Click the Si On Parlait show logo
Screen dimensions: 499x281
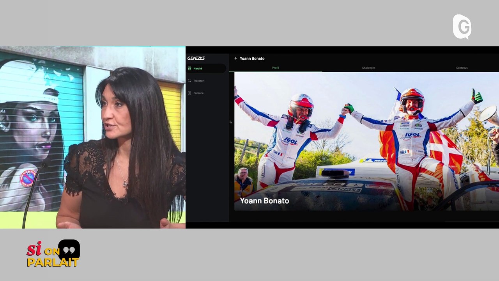53,254
